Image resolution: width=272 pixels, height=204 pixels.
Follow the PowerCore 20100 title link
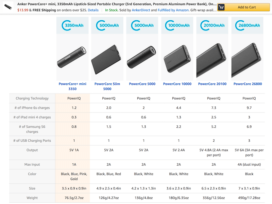coord(212,84)
